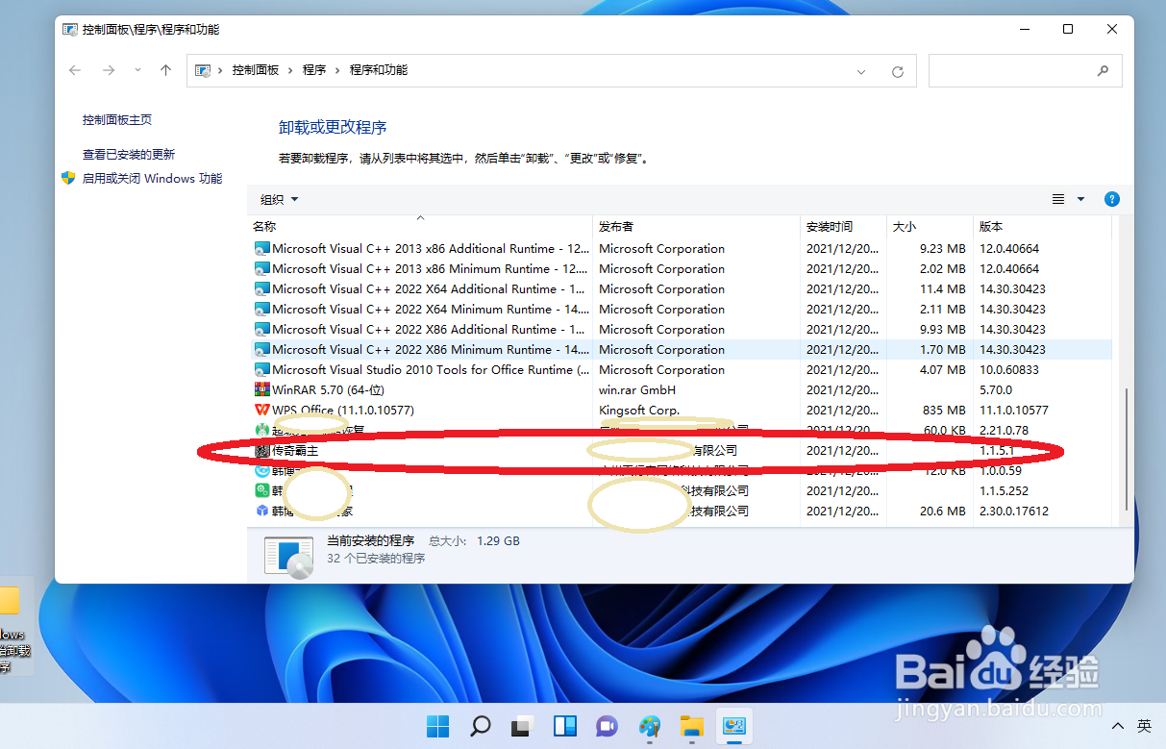This screenshot has width=1166, height=749.
Task: Sort by the 名称 column header
Action: tap(420, 227)
